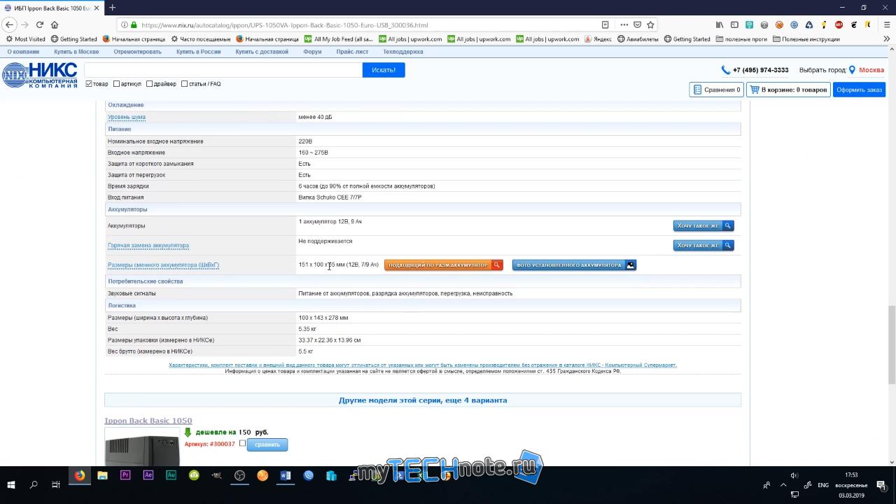896x504 pixels.
Task: Click the Оформить заказ button
Action: 859,90
